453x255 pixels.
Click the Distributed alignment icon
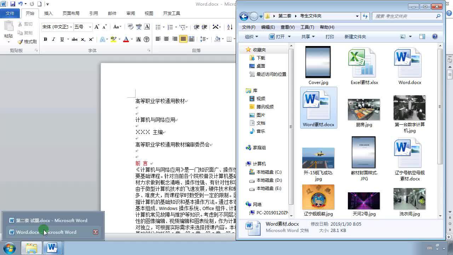tap(191, 39)
